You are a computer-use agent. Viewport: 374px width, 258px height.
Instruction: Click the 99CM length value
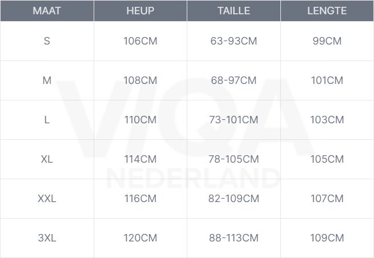327,41
